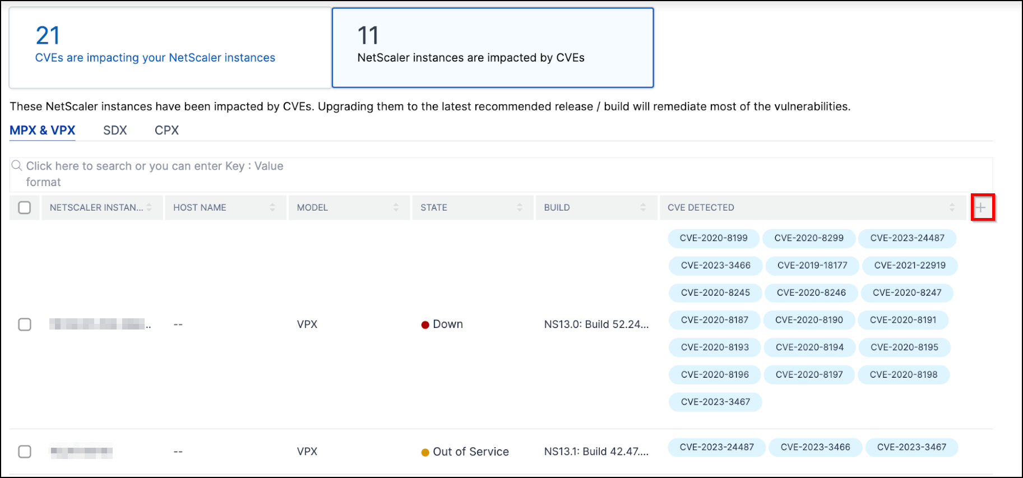
Task: Click the CVE-2021-22919 tag
Action: click(910, 266)
